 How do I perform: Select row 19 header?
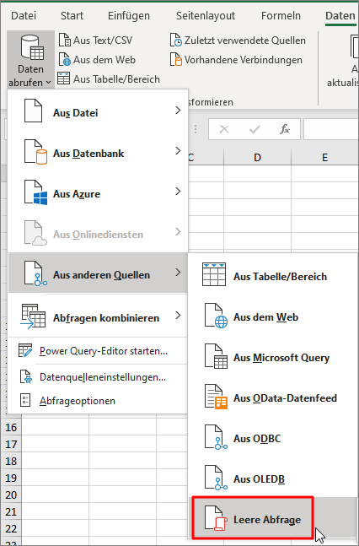[11, 478]
